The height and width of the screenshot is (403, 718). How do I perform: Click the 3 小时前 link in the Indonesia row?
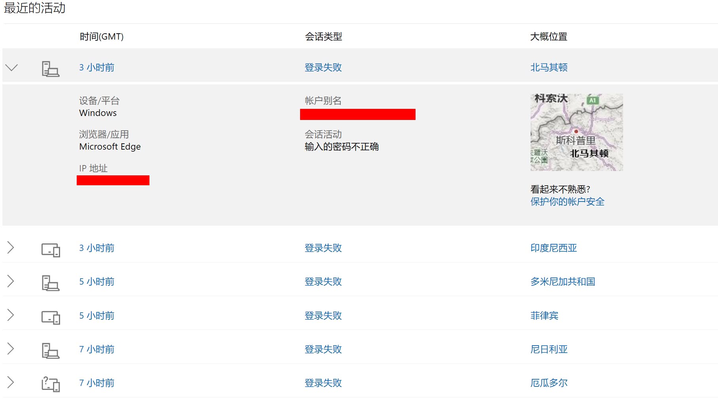(96, 248)
